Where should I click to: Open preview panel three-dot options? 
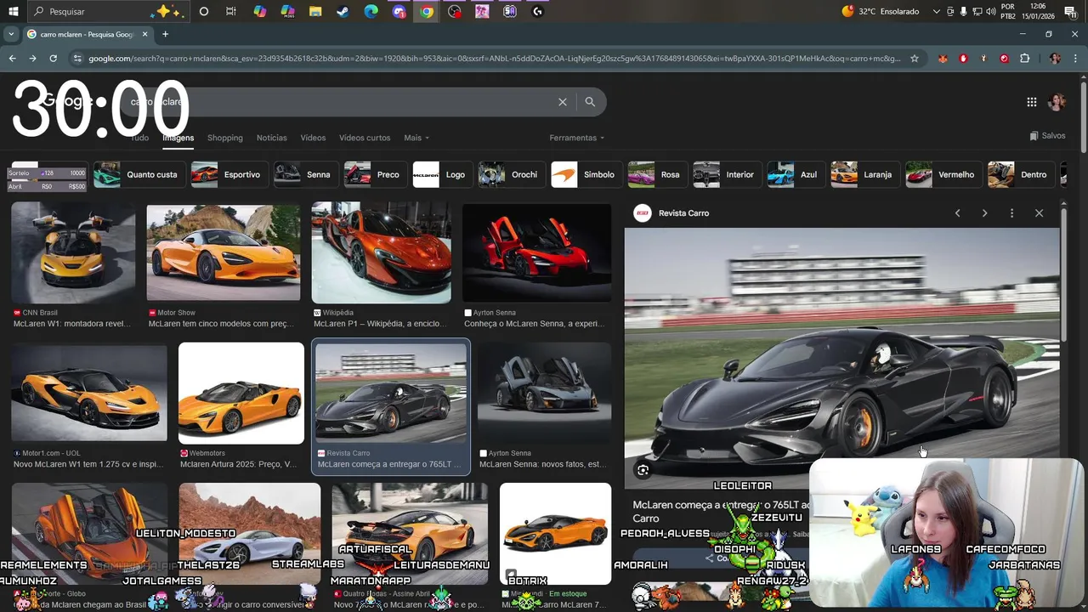pyautogui.click(x=1011, y=213)
